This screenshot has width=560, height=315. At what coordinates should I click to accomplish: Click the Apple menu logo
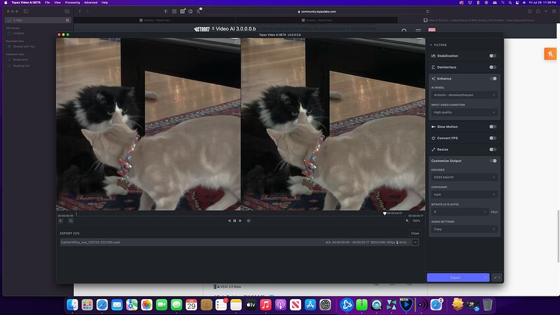[x=5, y=3]
